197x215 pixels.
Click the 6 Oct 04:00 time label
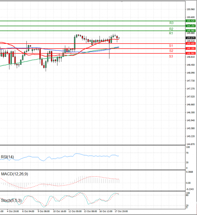[28, 211]
